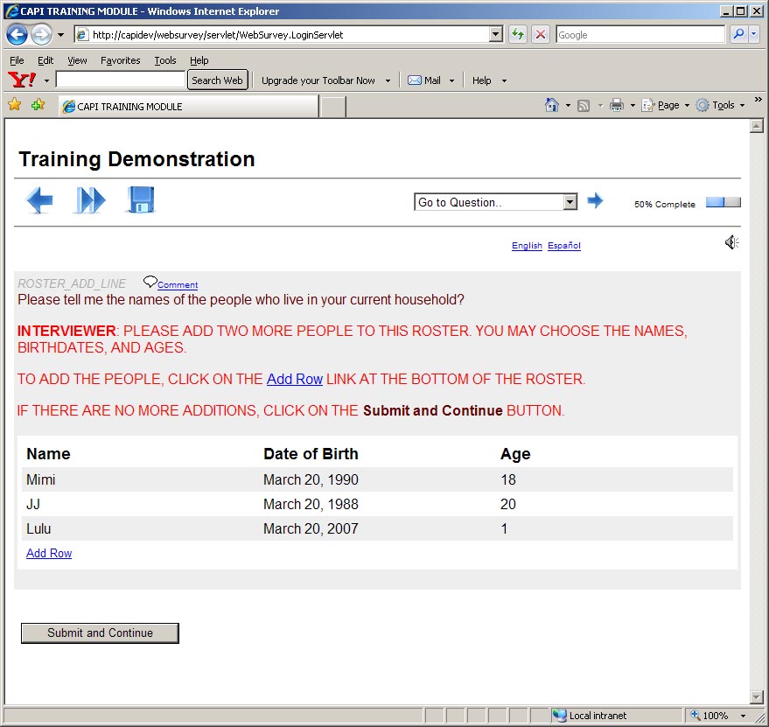Click the floppy disk save icon
Image resolution: width=769 pixels, height=727 pixels.
tap(141, 200)
